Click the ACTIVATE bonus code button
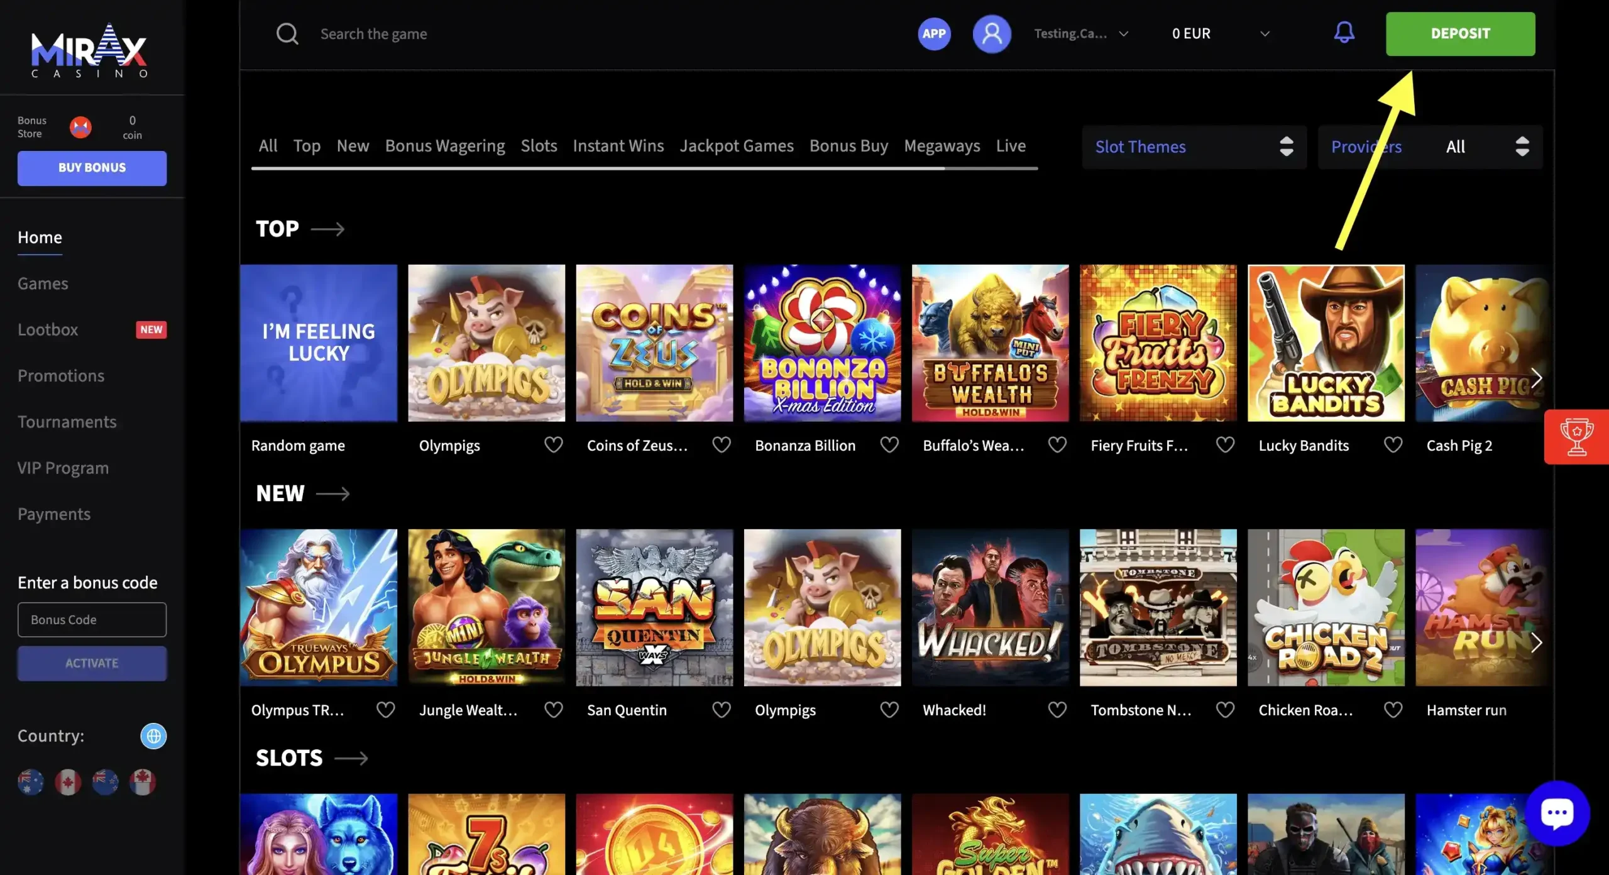 (92, 663)
